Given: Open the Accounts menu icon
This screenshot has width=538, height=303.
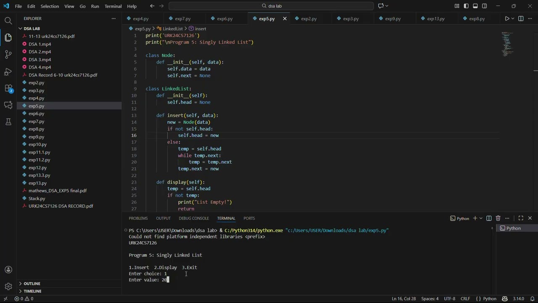Looking at the screenshot, I should pyautogui.click(x=8, y=270).
